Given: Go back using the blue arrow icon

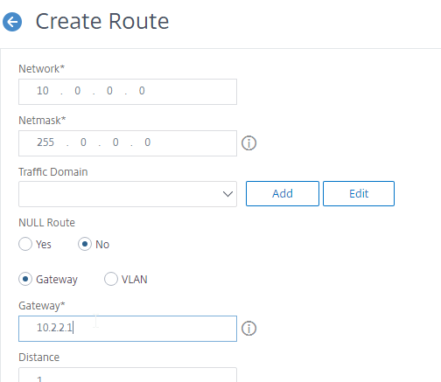Looking at the screenshot, I should pos(12,22).
